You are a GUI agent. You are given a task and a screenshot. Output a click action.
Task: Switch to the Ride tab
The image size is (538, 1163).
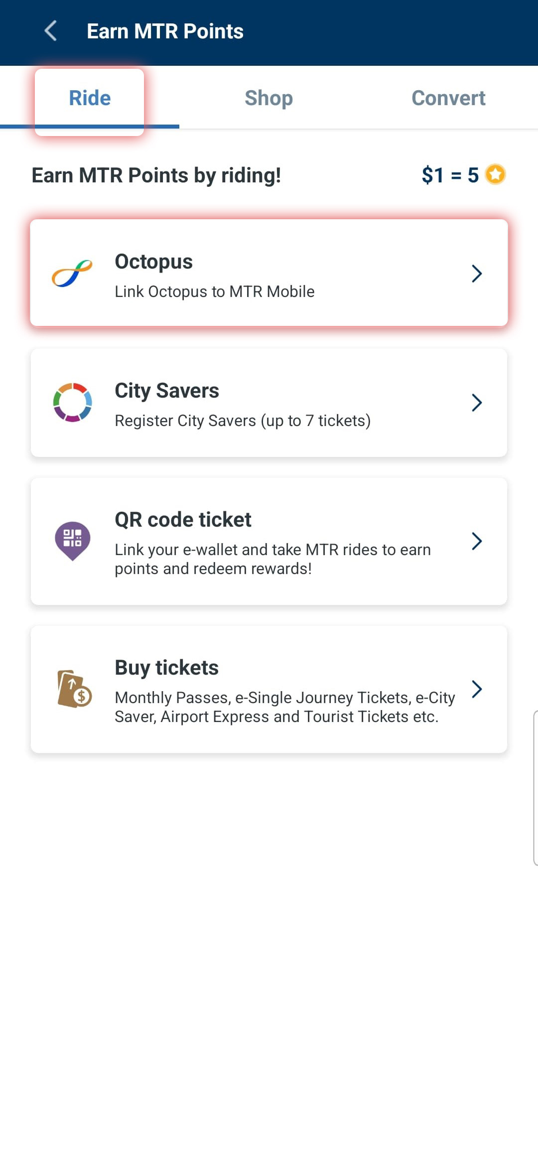90,98
